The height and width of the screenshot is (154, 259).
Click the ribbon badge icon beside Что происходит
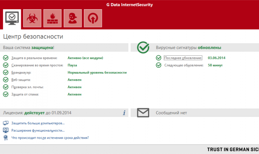6,138
